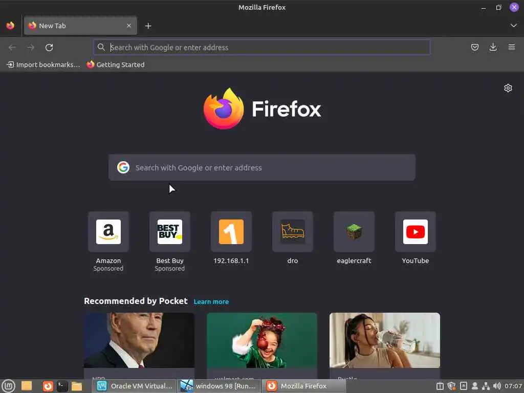
Task: Open the Getting Started bookmark
Action: (116, 65)
